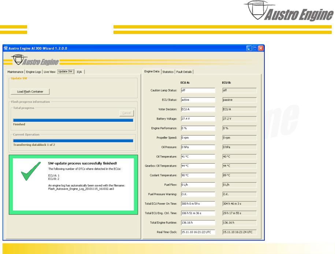This screenshot has width=335, height=254.
Task: Click the Load Flash Container button
Action: click(x=30, y=91)
